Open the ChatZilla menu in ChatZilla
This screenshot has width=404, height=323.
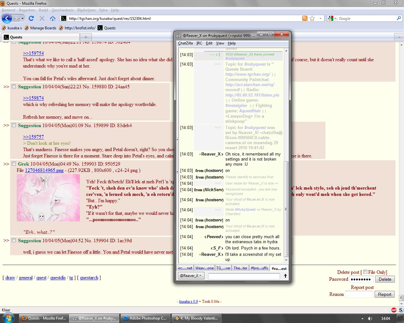pos(185,43)
